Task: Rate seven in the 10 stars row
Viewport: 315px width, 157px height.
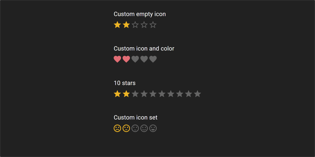Action: tap(171, 94)
